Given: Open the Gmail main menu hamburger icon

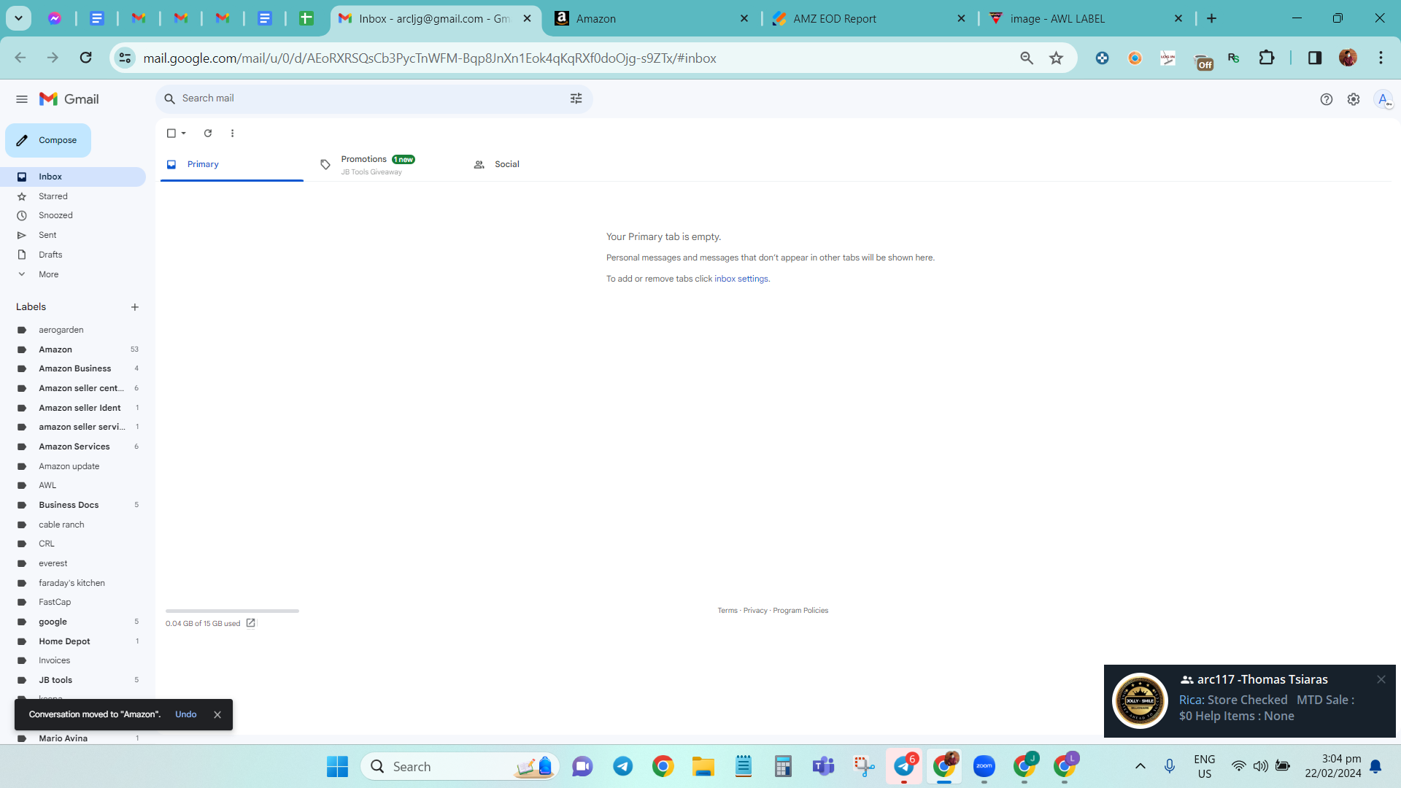Looking at the screenshot, I should tap(22, 99).
